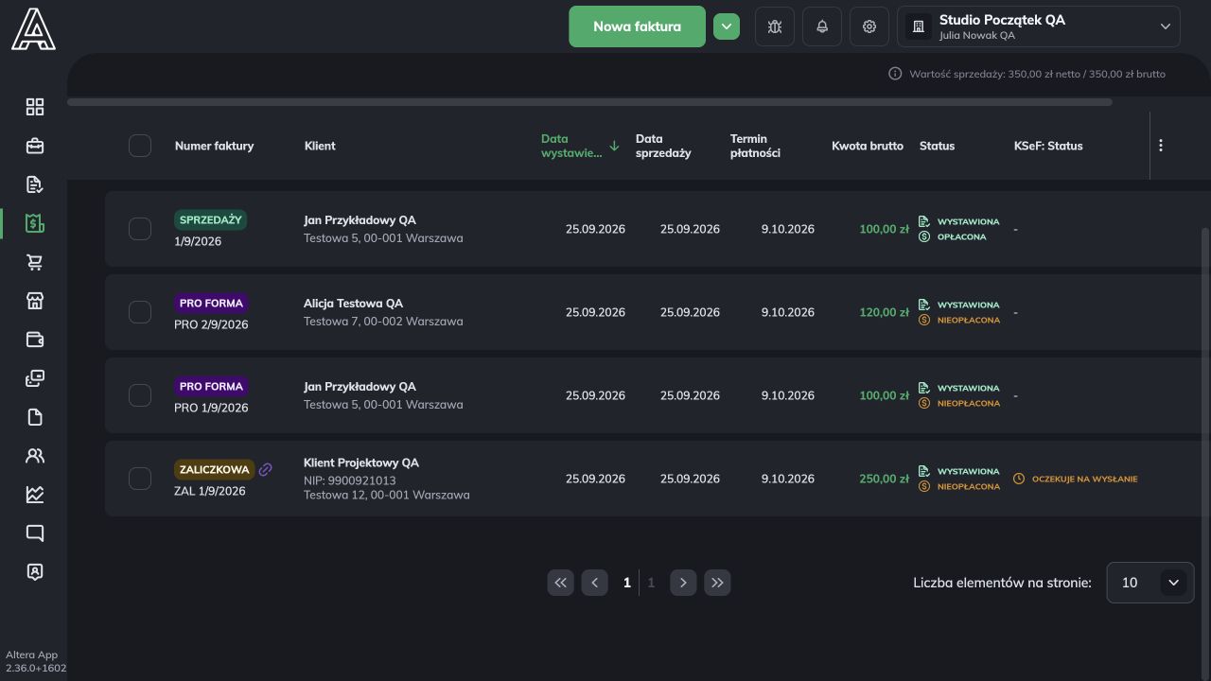
Task: Open notifications bell icon
Action: [x=822, y=26]
